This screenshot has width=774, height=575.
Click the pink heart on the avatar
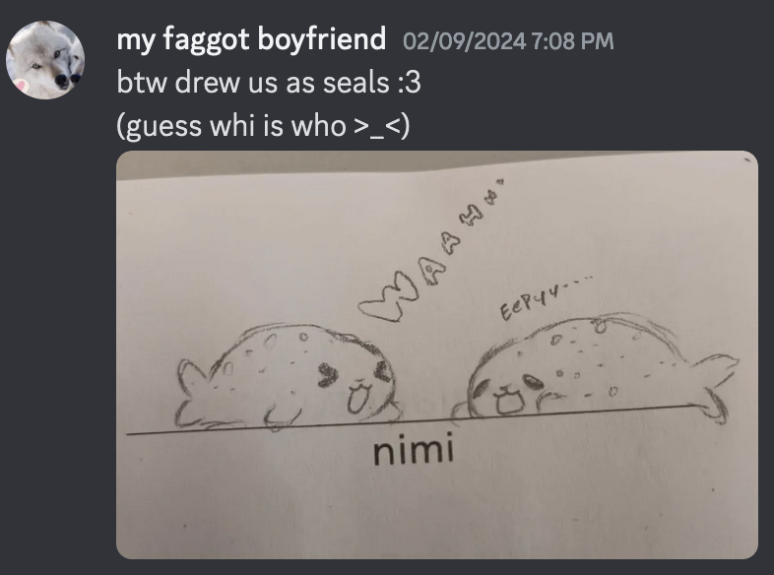pos(20,85)
